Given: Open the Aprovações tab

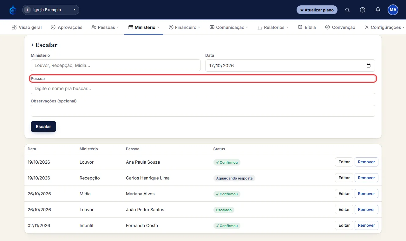Looking at the screenshot, I should coord(67,27).
